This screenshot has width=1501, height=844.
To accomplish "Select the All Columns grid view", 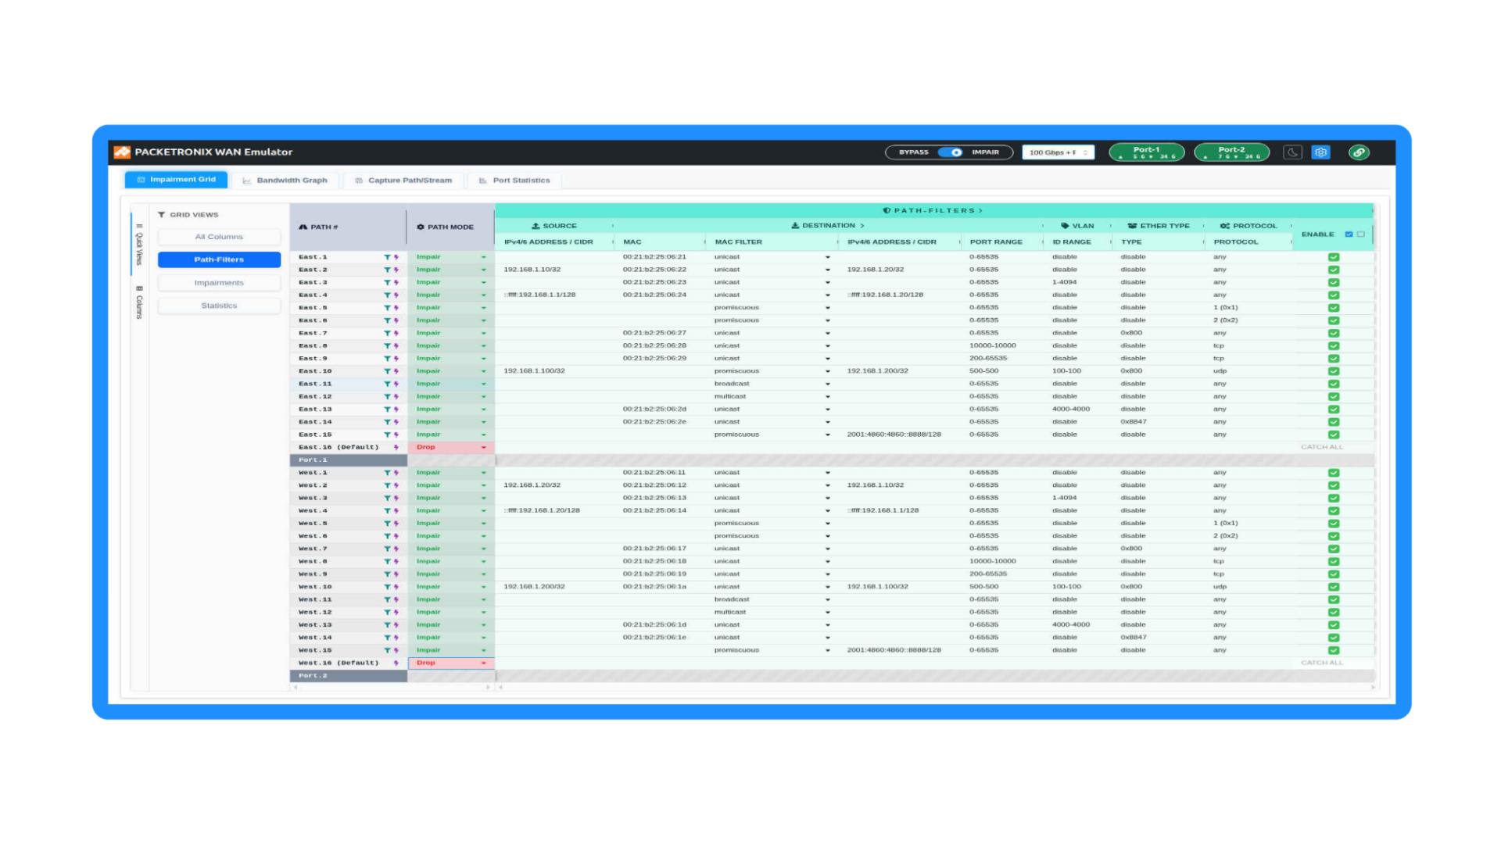I will pos(219,237).
